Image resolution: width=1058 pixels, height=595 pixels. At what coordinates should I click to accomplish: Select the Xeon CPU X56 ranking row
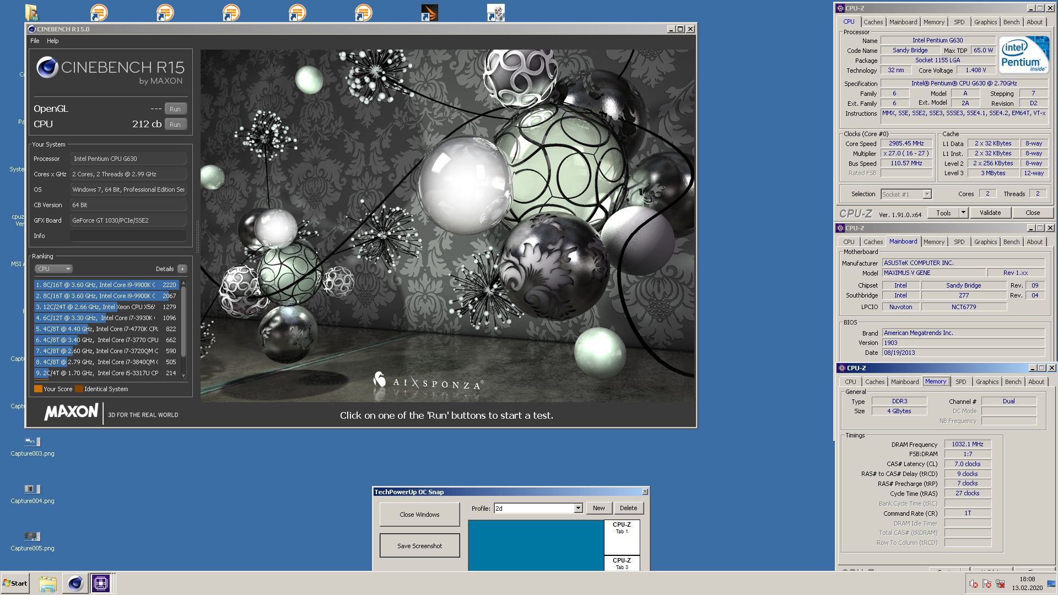tap(106, 307)
